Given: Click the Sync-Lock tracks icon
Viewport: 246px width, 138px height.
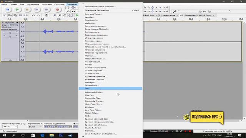Looking at the screenshot, I should tap(47, 15).
